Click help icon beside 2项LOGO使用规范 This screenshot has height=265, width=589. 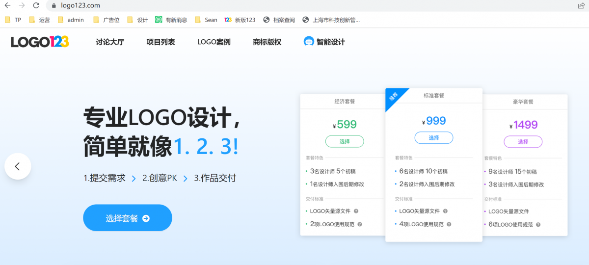[359, 224]
